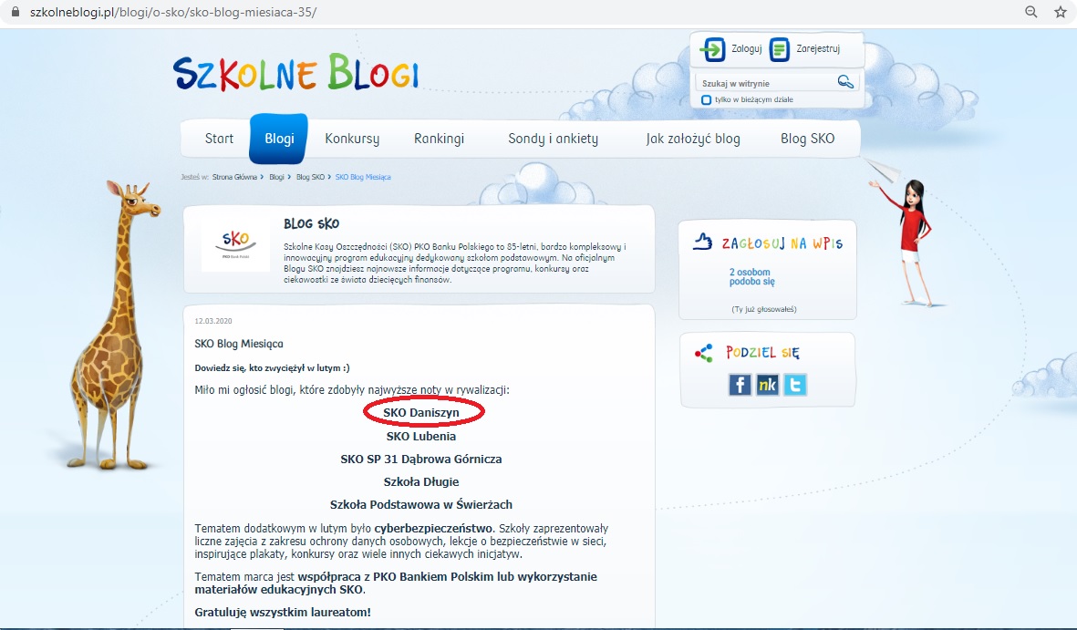Click the browser address bar URL
Screen dimensions: 1077x630
[x=173, y=12]
